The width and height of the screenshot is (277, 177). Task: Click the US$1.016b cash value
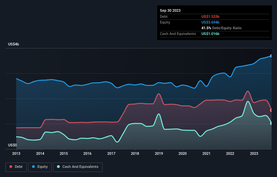pyautogui.click(x=210, y=34)
